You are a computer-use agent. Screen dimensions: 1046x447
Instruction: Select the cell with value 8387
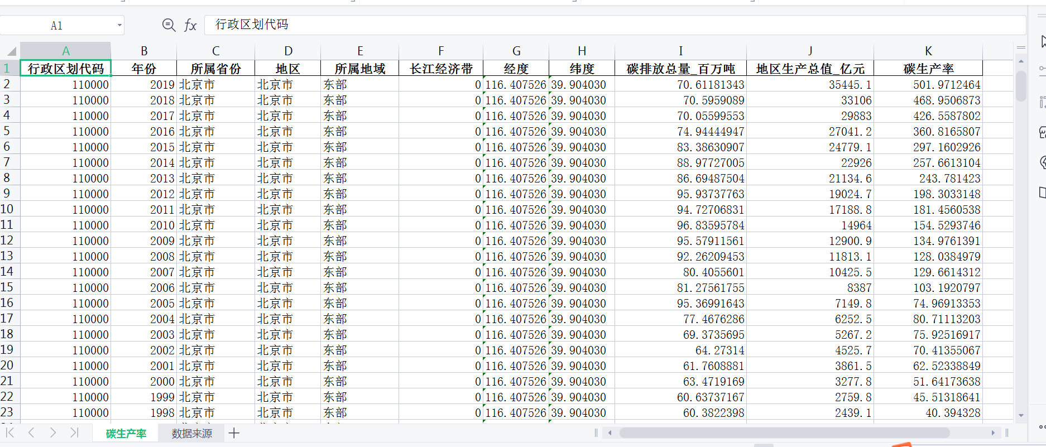pos(810,287)
